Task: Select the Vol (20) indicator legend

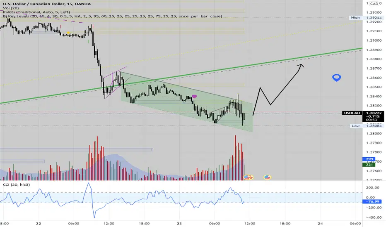Action: coord(11,8)
